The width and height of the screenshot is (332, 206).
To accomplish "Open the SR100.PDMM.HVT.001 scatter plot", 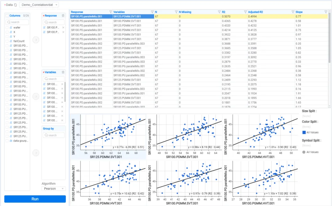I will 108,183.
